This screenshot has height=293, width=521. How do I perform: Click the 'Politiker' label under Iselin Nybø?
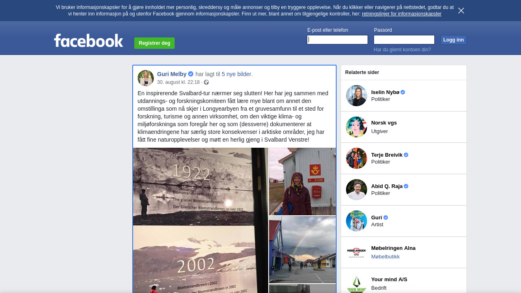pos(381,99)
